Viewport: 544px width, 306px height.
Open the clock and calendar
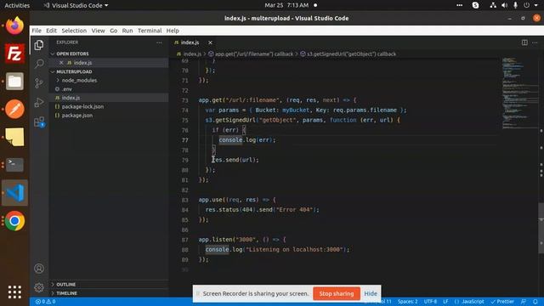pyautogui.click(x=286, y=5)
